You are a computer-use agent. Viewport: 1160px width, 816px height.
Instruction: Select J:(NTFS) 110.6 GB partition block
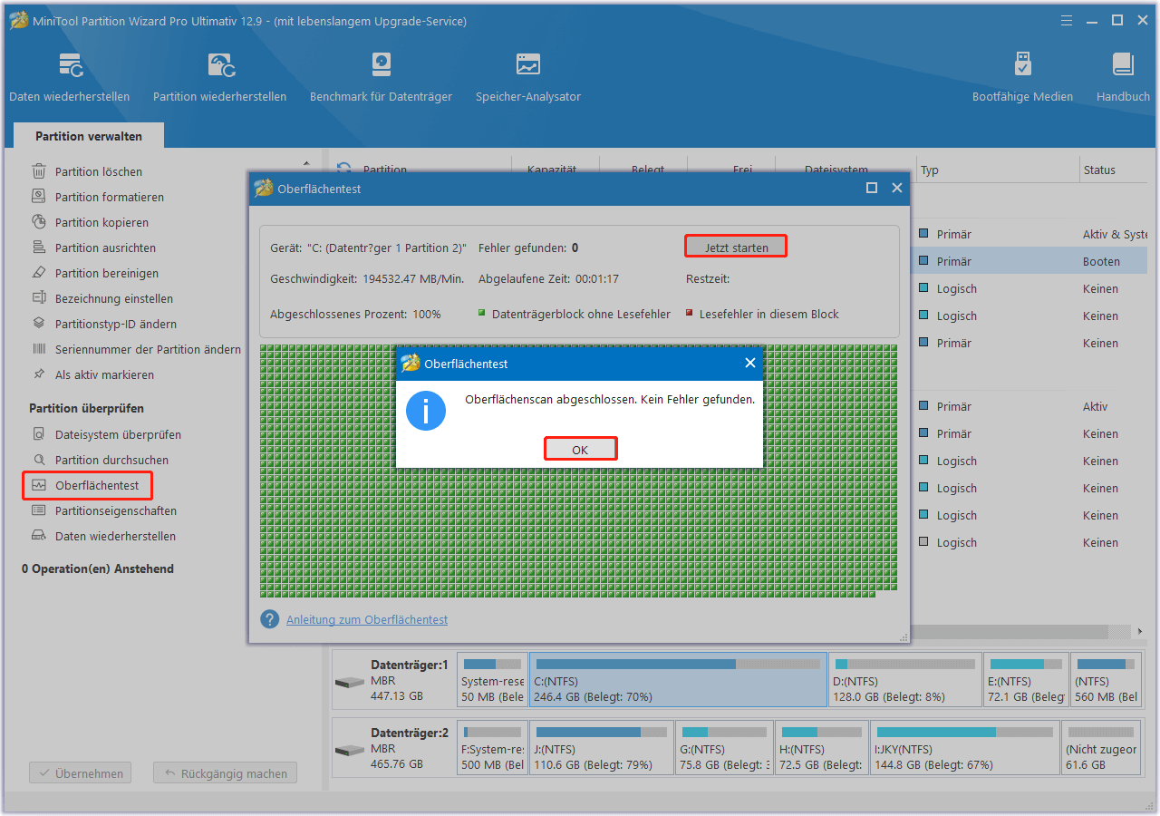click(x=602, y=749)
